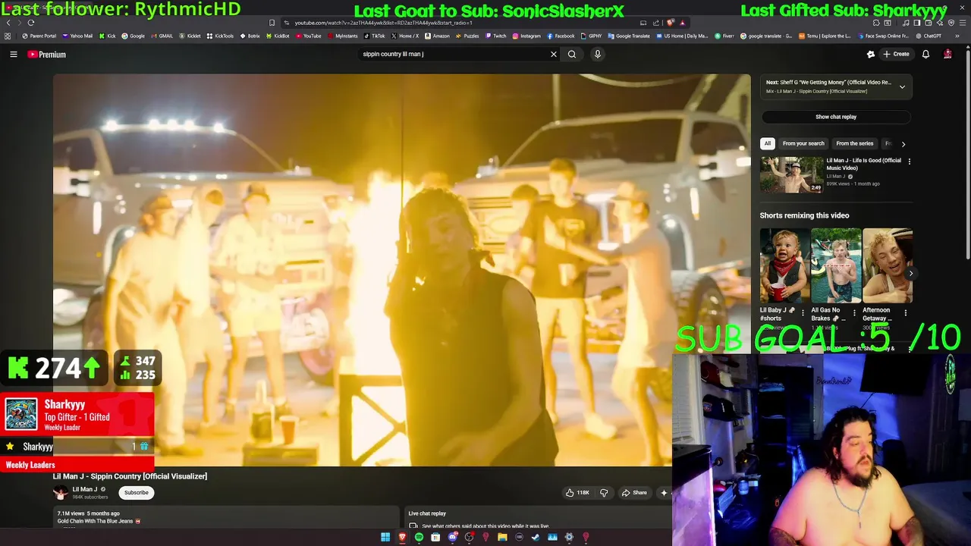Open the Kick bookmark

[108, 36]
